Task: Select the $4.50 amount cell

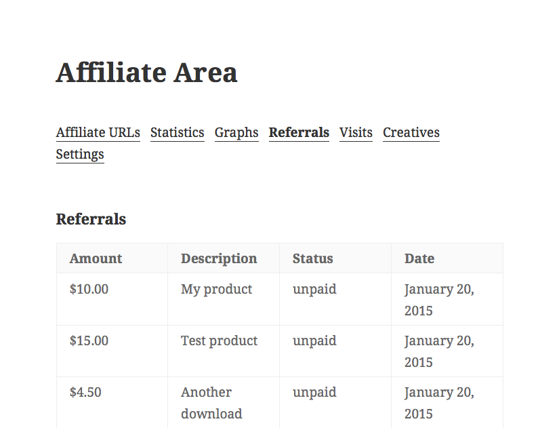Action: (112, 403)
